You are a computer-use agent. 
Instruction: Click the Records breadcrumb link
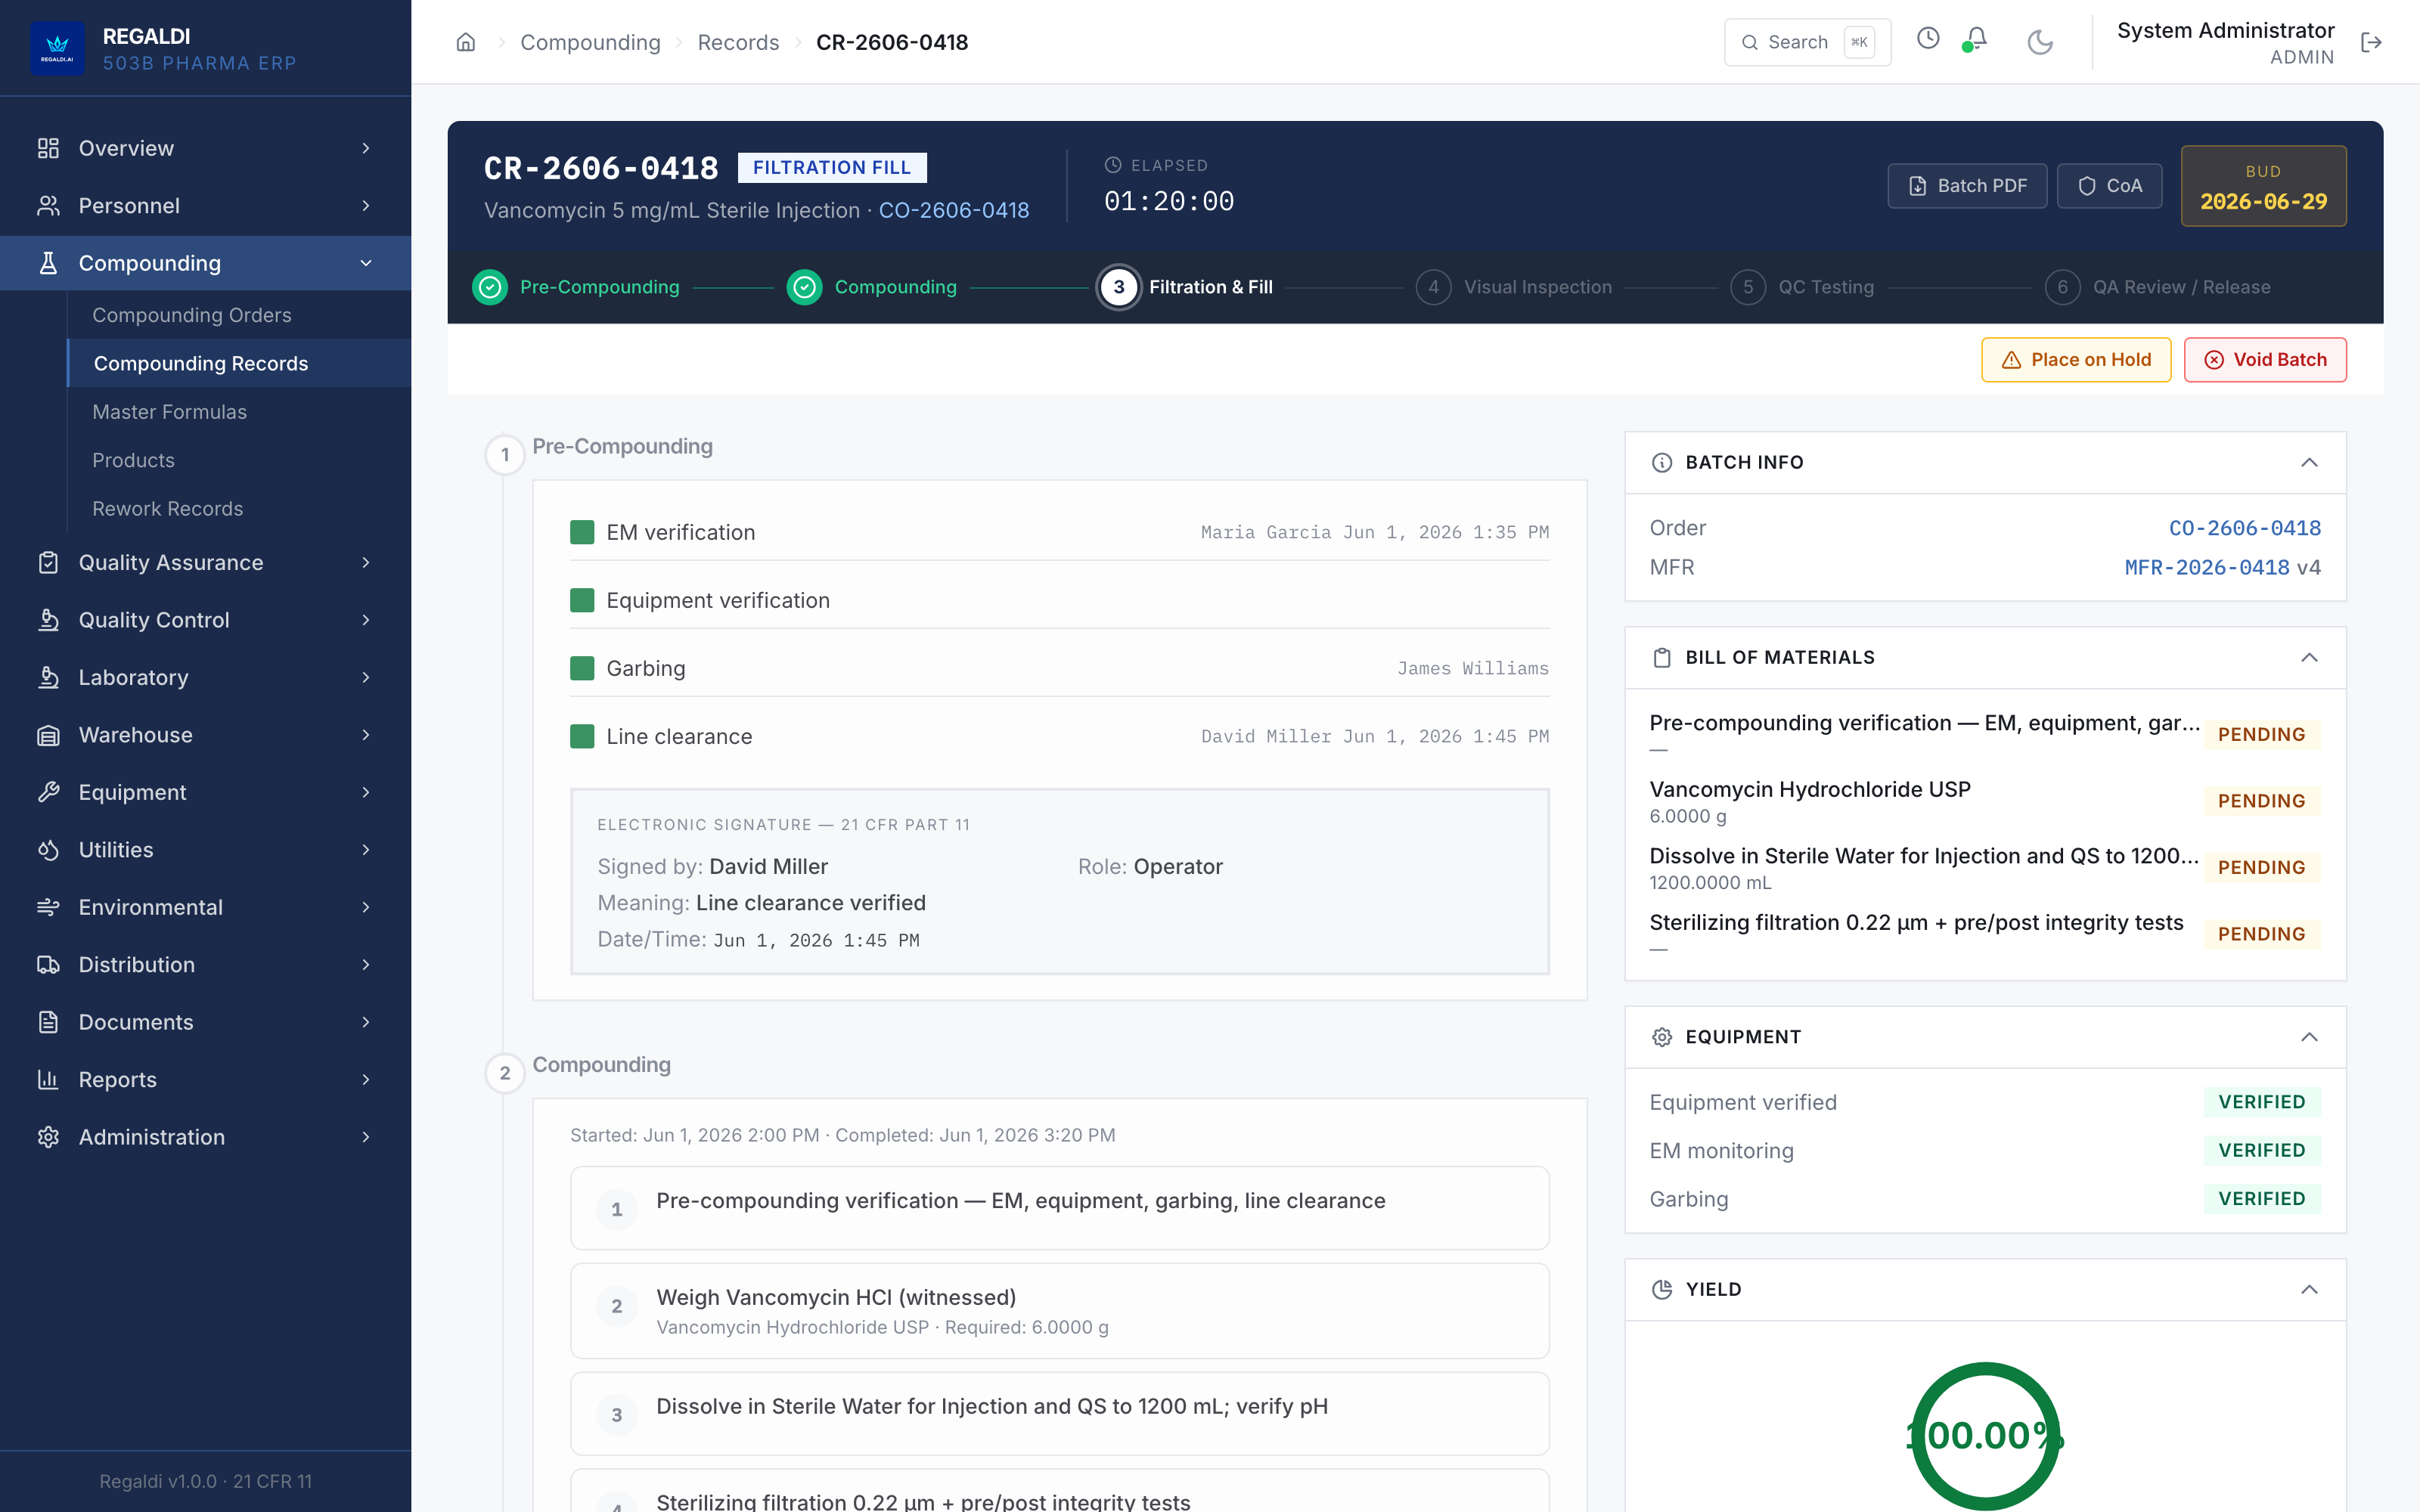(x=738, y=42)
